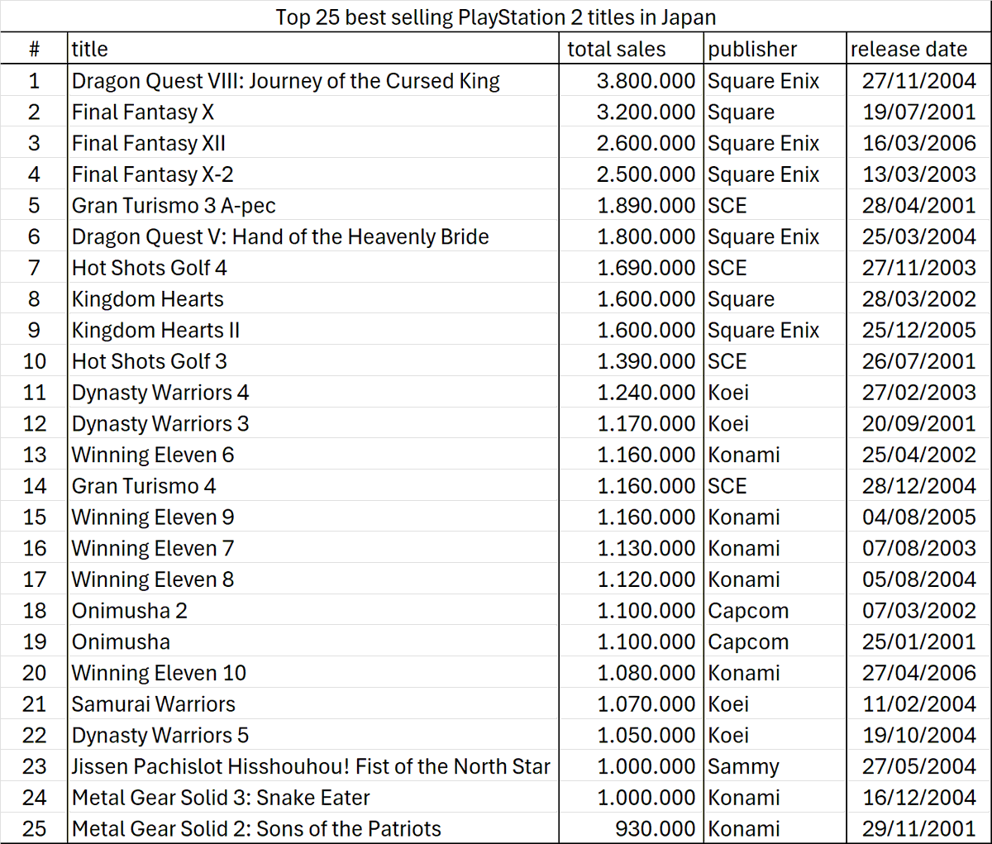Click the sales value 1.070.000

[x=632, y=704]
